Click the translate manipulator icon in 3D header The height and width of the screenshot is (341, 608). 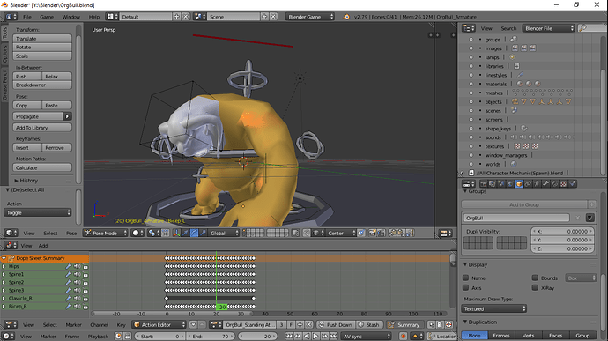pyautogui.click(x=185, y=233)
